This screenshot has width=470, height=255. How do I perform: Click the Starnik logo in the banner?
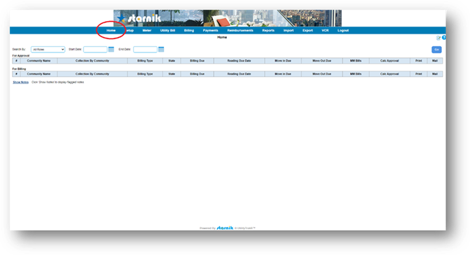click(x=139, y=19)
